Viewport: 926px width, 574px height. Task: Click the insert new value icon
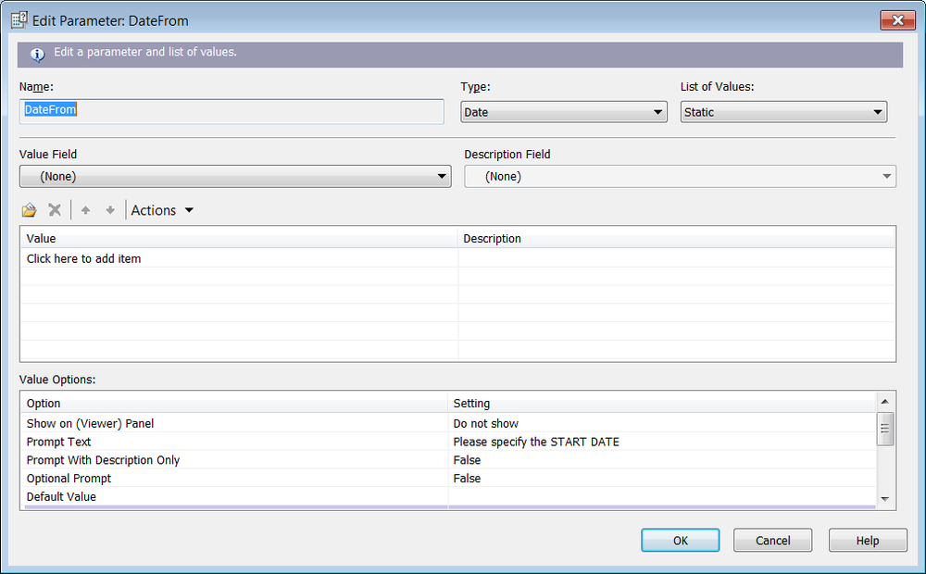[29, 209]
